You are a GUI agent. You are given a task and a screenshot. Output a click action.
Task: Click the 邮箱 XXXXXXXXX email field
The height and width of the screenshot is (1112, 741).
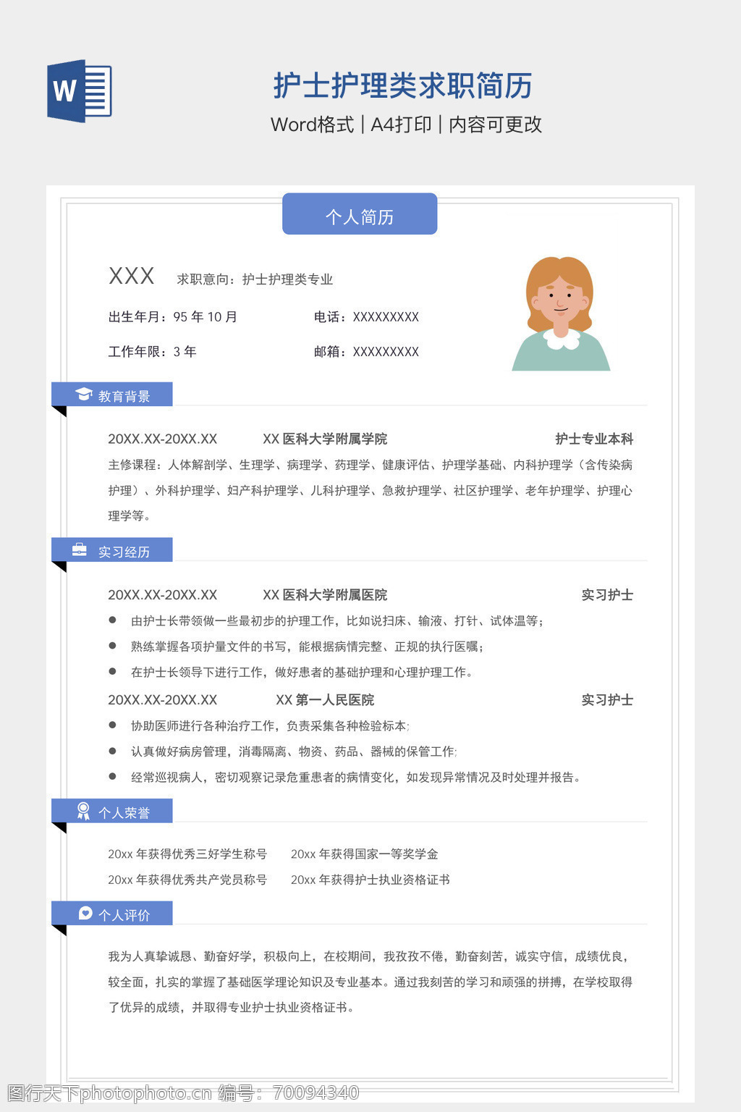[x=366, y=352]
